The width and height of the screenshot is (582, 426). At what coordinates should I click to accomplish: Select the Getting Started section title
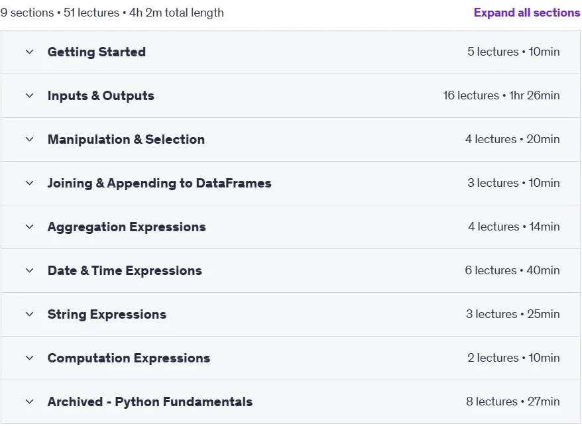tap(97, 52)
